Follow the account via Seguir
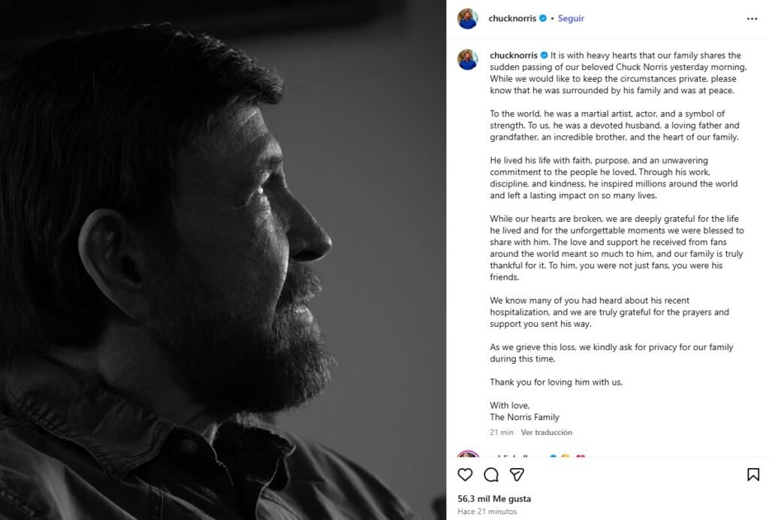The image size is (769, 520). point(571,19)
